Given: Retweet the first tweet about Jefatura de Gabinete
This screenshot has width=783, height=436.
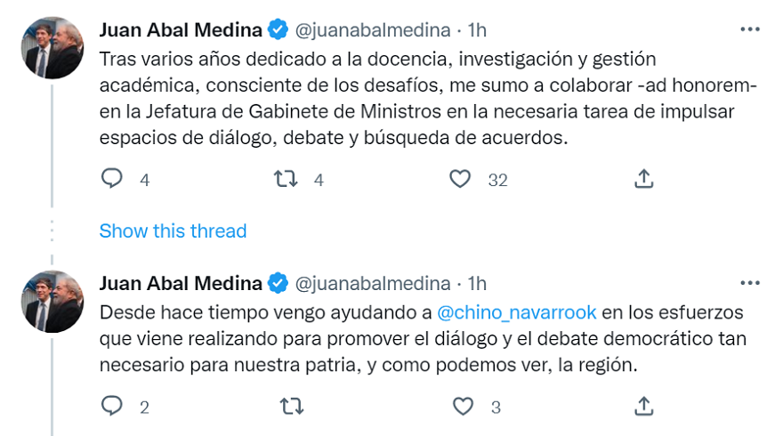Looking at the screenshot, I should [x=285, y=180].
